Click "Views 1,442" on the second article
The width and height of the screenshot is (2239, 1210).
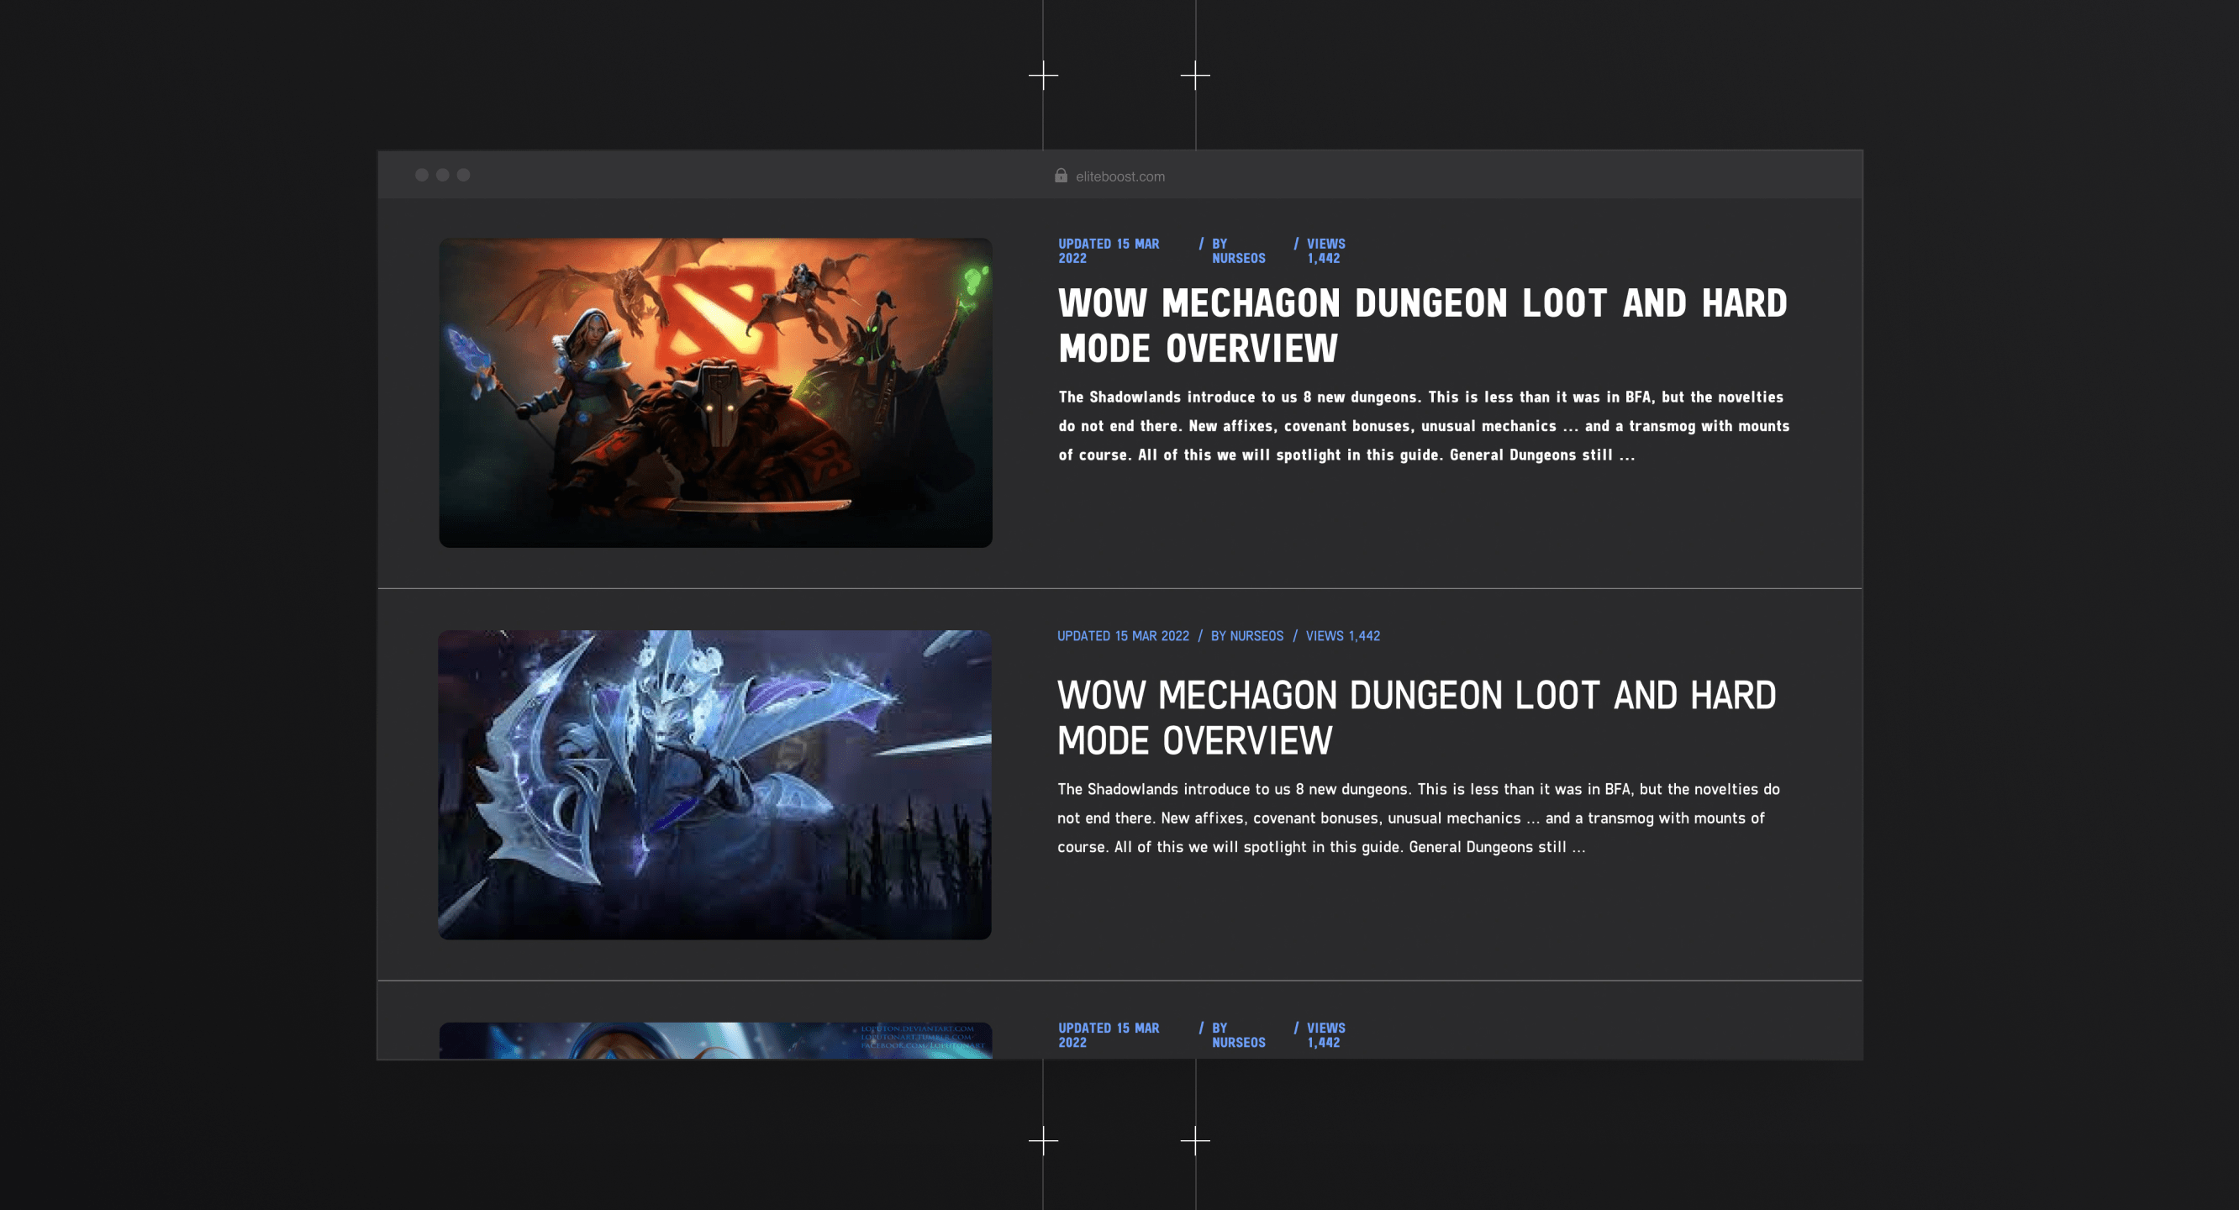pyautogui.click(x=1342, y=636)
